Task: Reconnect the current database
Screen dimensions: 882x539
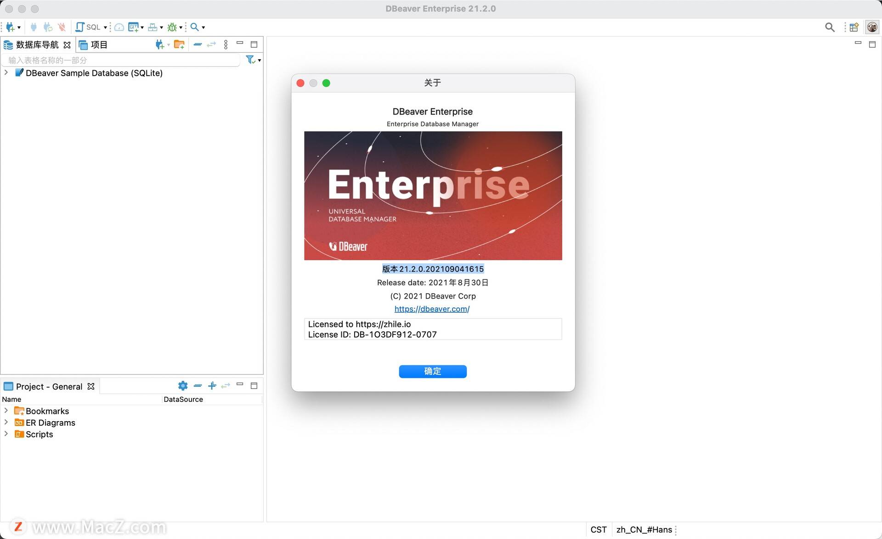Action: [48, 27]
